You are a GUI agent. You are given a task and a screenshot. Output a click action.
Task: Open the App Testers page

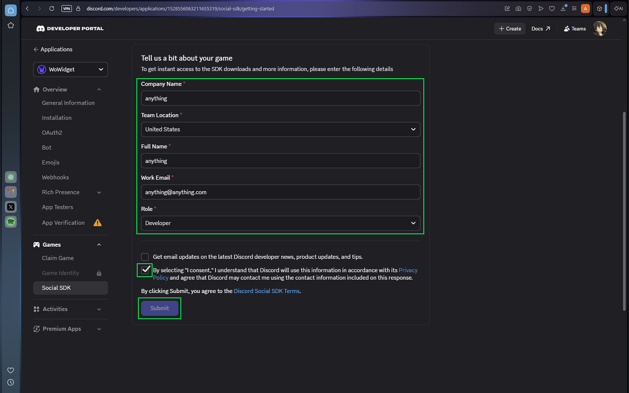coord(58,208)
